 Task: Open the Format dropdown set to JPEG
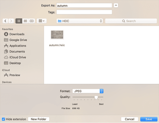[88, 91]
